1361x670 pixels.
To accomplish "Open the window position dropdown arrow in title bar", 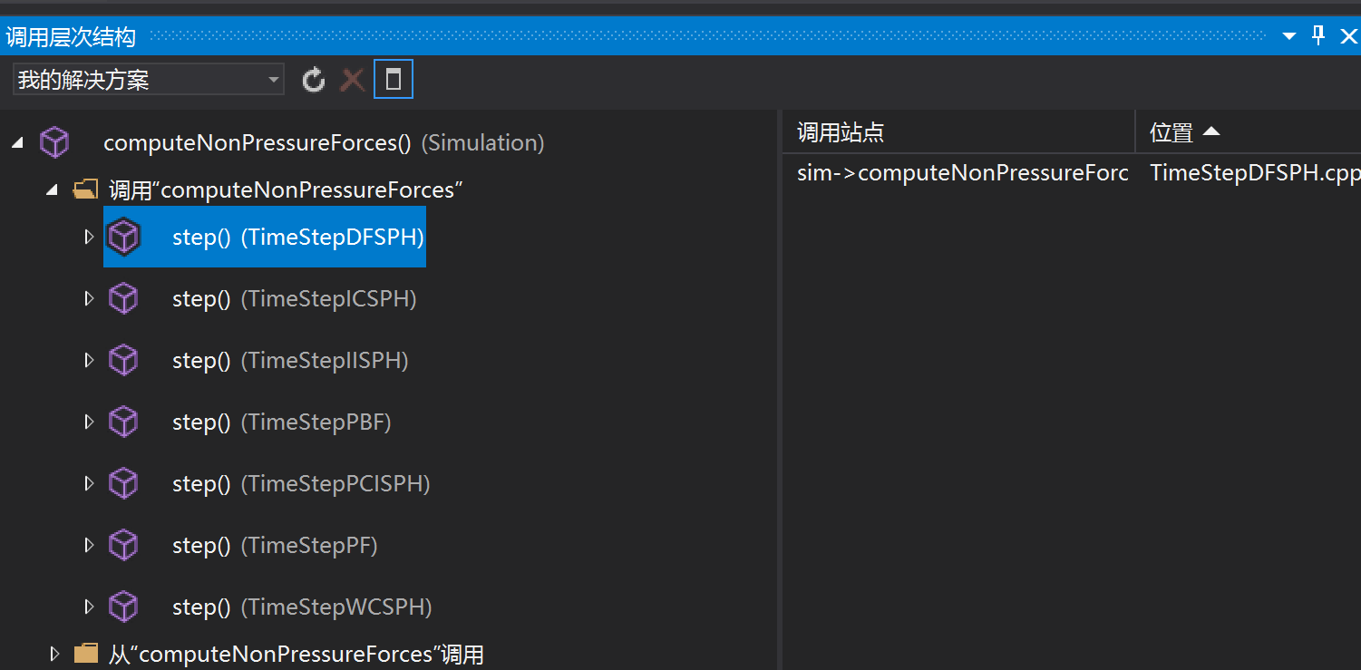I will [1289, 36].
